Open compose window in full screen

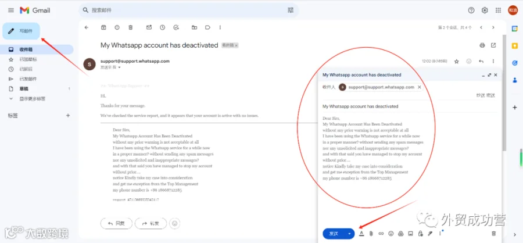tap(489, 75)
